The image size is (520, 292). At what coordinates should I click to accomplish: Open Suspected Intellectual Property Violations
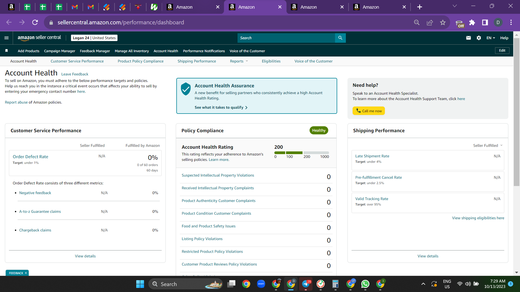coord(218,175)
